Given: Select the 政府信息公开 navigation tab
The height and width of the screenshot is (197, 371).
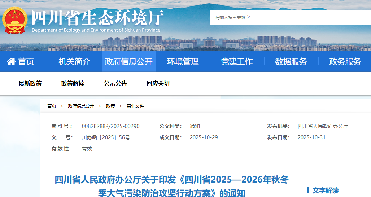Looking at the screenshot, I should click(129, 62).
